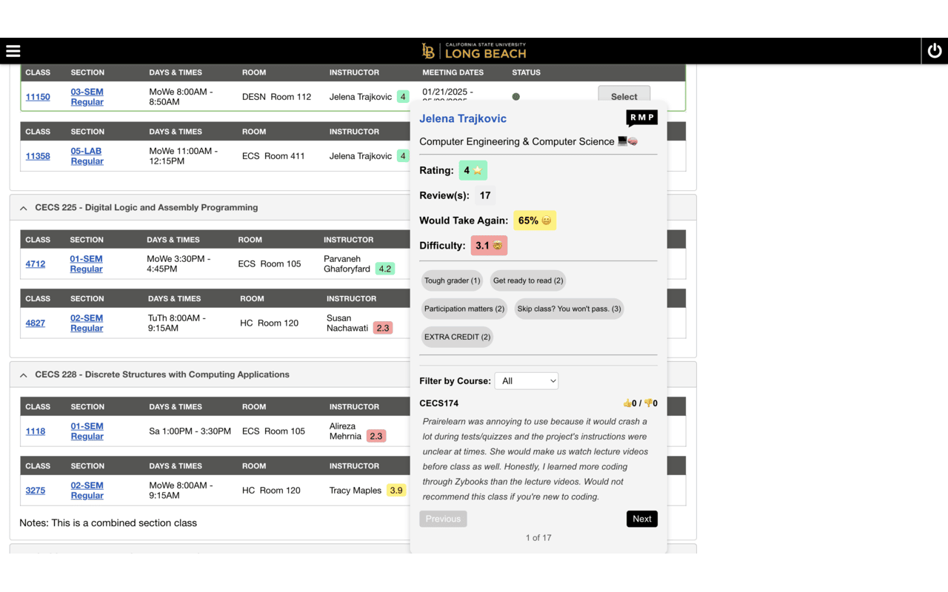Screen dimensions: 948x592
Task: Click 'ECS Room 411' room cell
Action: [273, 156]
